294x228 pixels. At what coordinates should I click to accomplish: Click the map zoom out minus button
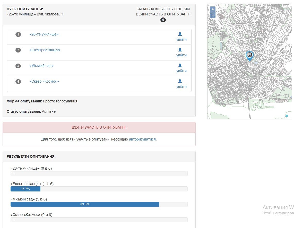213,15
